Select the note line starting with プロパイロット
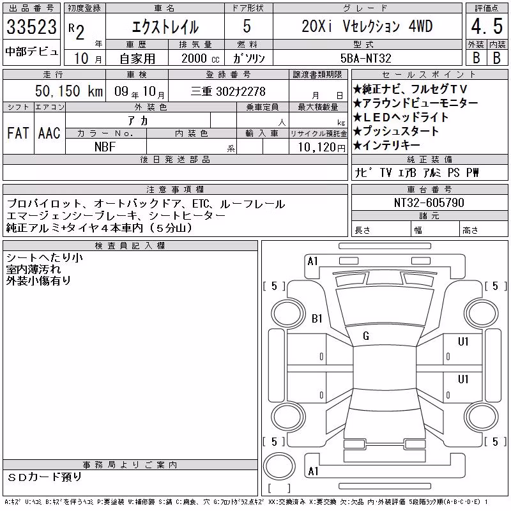 pos(146,204)
